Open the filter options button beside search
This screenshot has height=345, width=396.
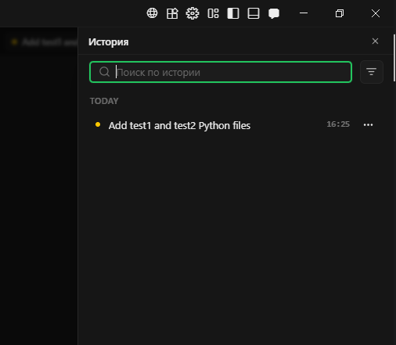pyautogui.click(x=372, y=72)
